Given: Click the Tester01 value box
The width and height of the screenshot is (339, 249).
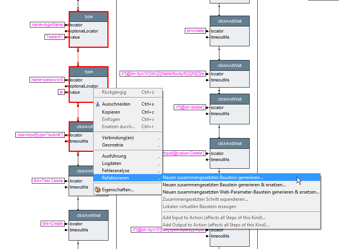Looking at the screenshot, I should (x=55, y=37).
